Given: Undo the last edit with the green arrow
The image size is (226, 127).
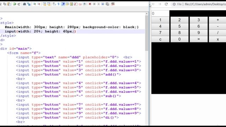Looking at the screenshot, I should [x=14, y=4].
